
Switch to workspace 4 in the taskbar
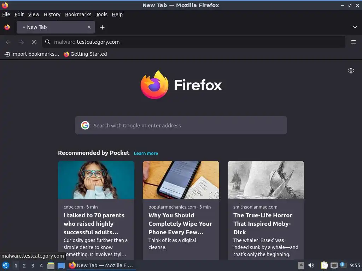pos(41,266)
